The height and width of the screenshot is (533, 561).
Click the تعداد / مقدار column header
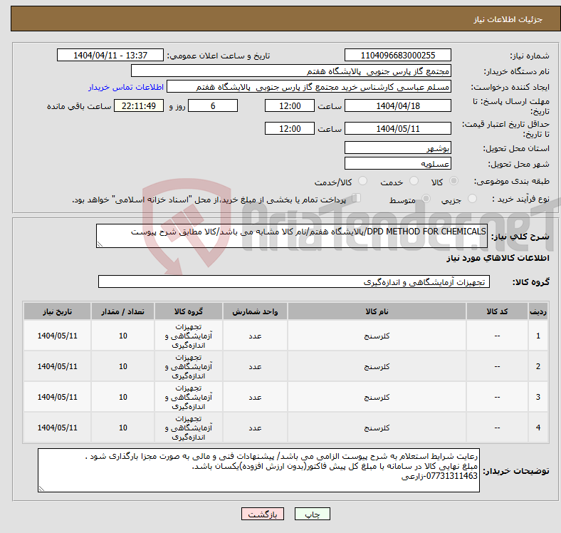[122, 311]
